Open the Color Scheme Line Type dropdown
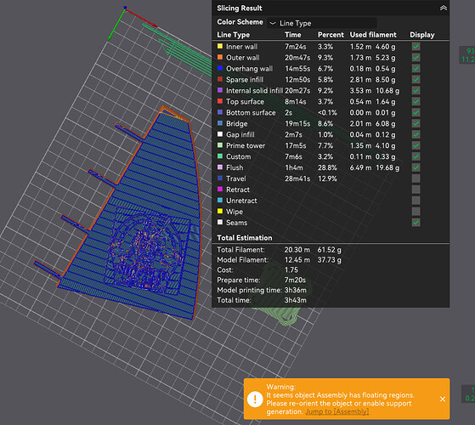Screen dimensions: 475x425 click(x=322, y=23)
